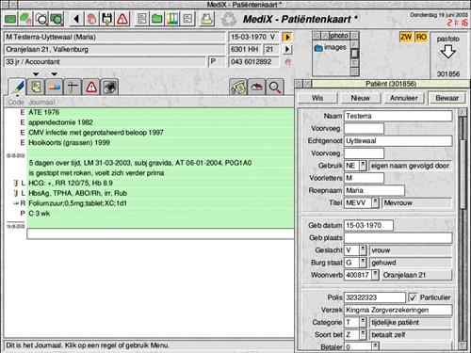Toggle the RO indicator flag
471x353 pixels.
421,37
